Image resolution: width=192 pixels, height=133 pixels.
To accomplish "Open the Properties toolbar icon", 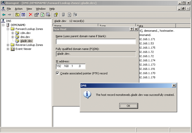I will tap(37, 15).
